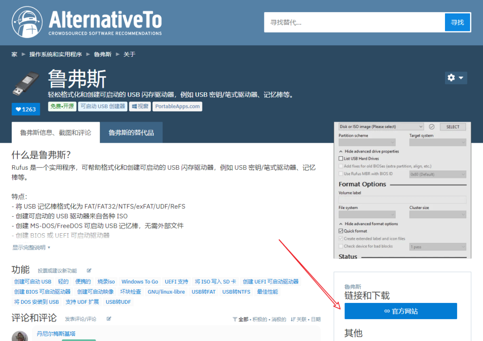Toggle Check device for bad blocks checkbox
This screenshot has width=483, height=341.
[x=341, y=246]
